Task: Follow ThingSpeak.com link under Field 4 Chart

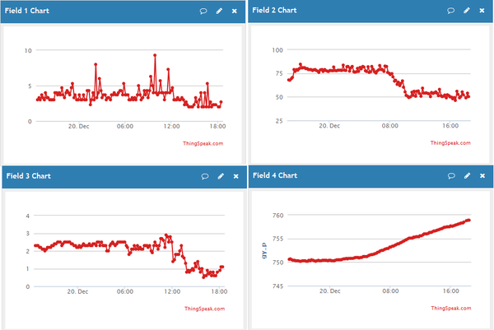Action: (x=450, y=309)
